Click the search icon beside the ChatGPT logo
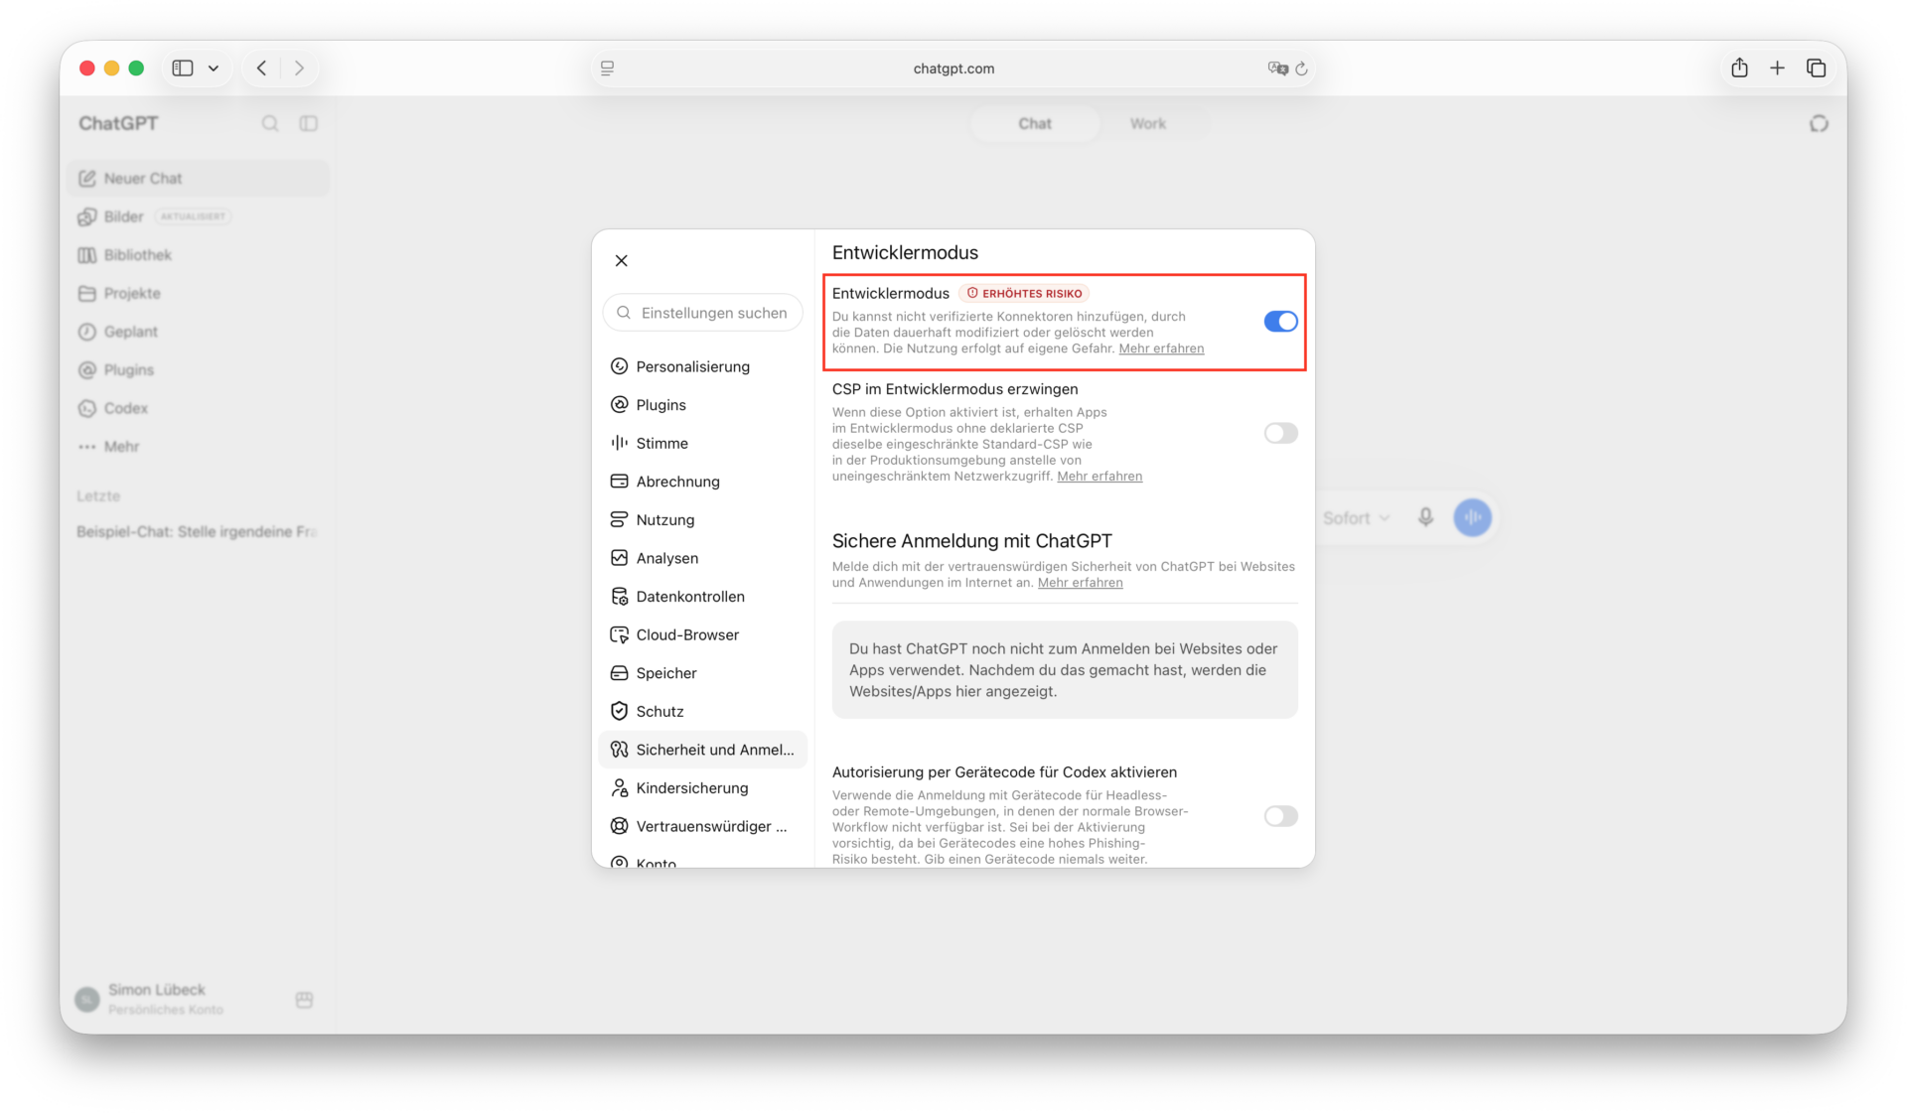The height and width of the screenshot is (1113, 1907). [x=270, y=123]
